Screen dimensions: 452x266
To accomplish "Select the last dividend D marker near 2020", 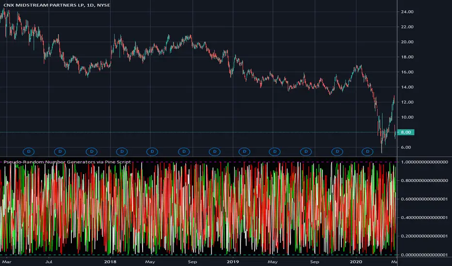I will (368, 151).
